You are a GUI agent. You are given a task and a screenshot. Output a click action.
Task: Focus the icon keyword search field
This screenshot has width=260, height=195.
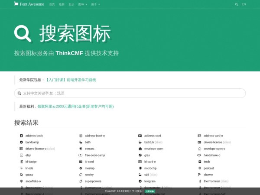click(x=130, y=93)
